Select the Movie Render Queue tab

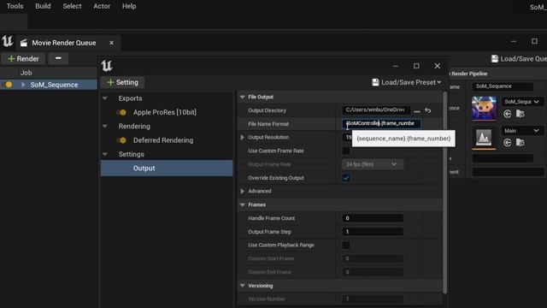point(64,43)
